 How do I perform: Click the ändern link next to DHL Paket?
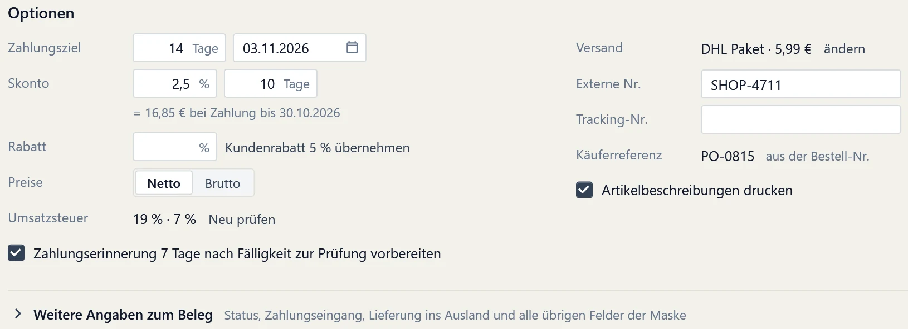(844, 49)
